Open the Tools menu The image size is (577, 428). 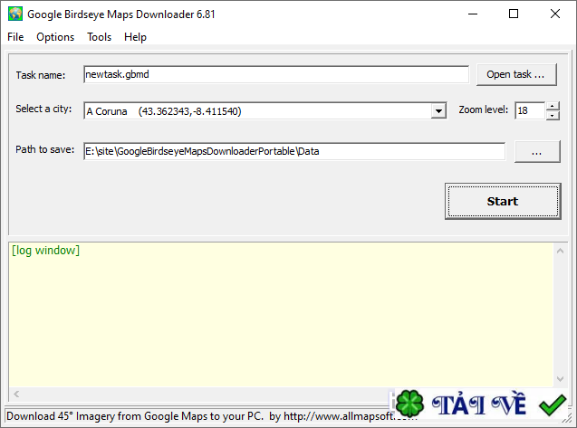(x=100, y=37)
